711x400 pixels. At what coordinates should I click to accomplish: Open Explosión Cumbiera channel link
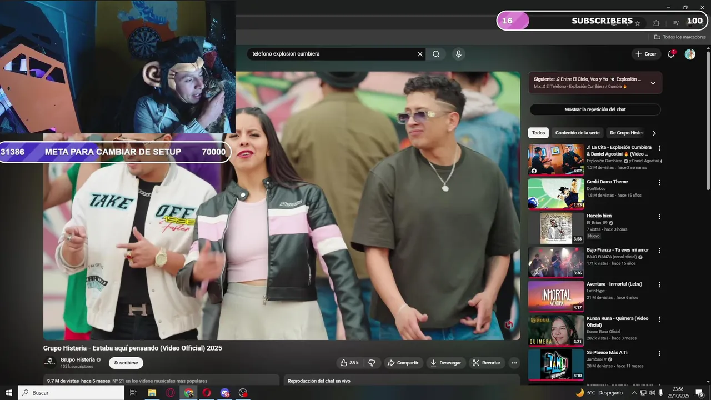point(604,161)
